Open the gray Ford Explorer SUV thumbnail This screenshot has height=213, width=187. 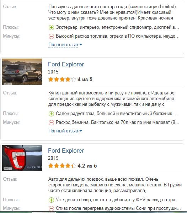click(22, 72)
